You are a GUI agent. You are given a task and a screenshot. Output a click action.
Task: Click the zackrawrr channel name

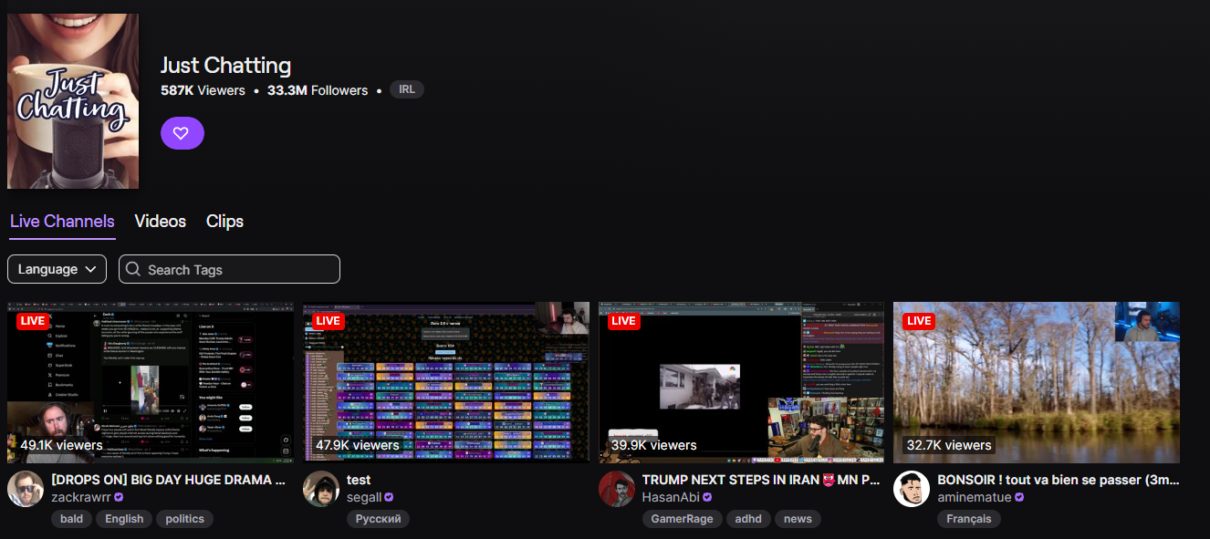[x=80, y=497]
